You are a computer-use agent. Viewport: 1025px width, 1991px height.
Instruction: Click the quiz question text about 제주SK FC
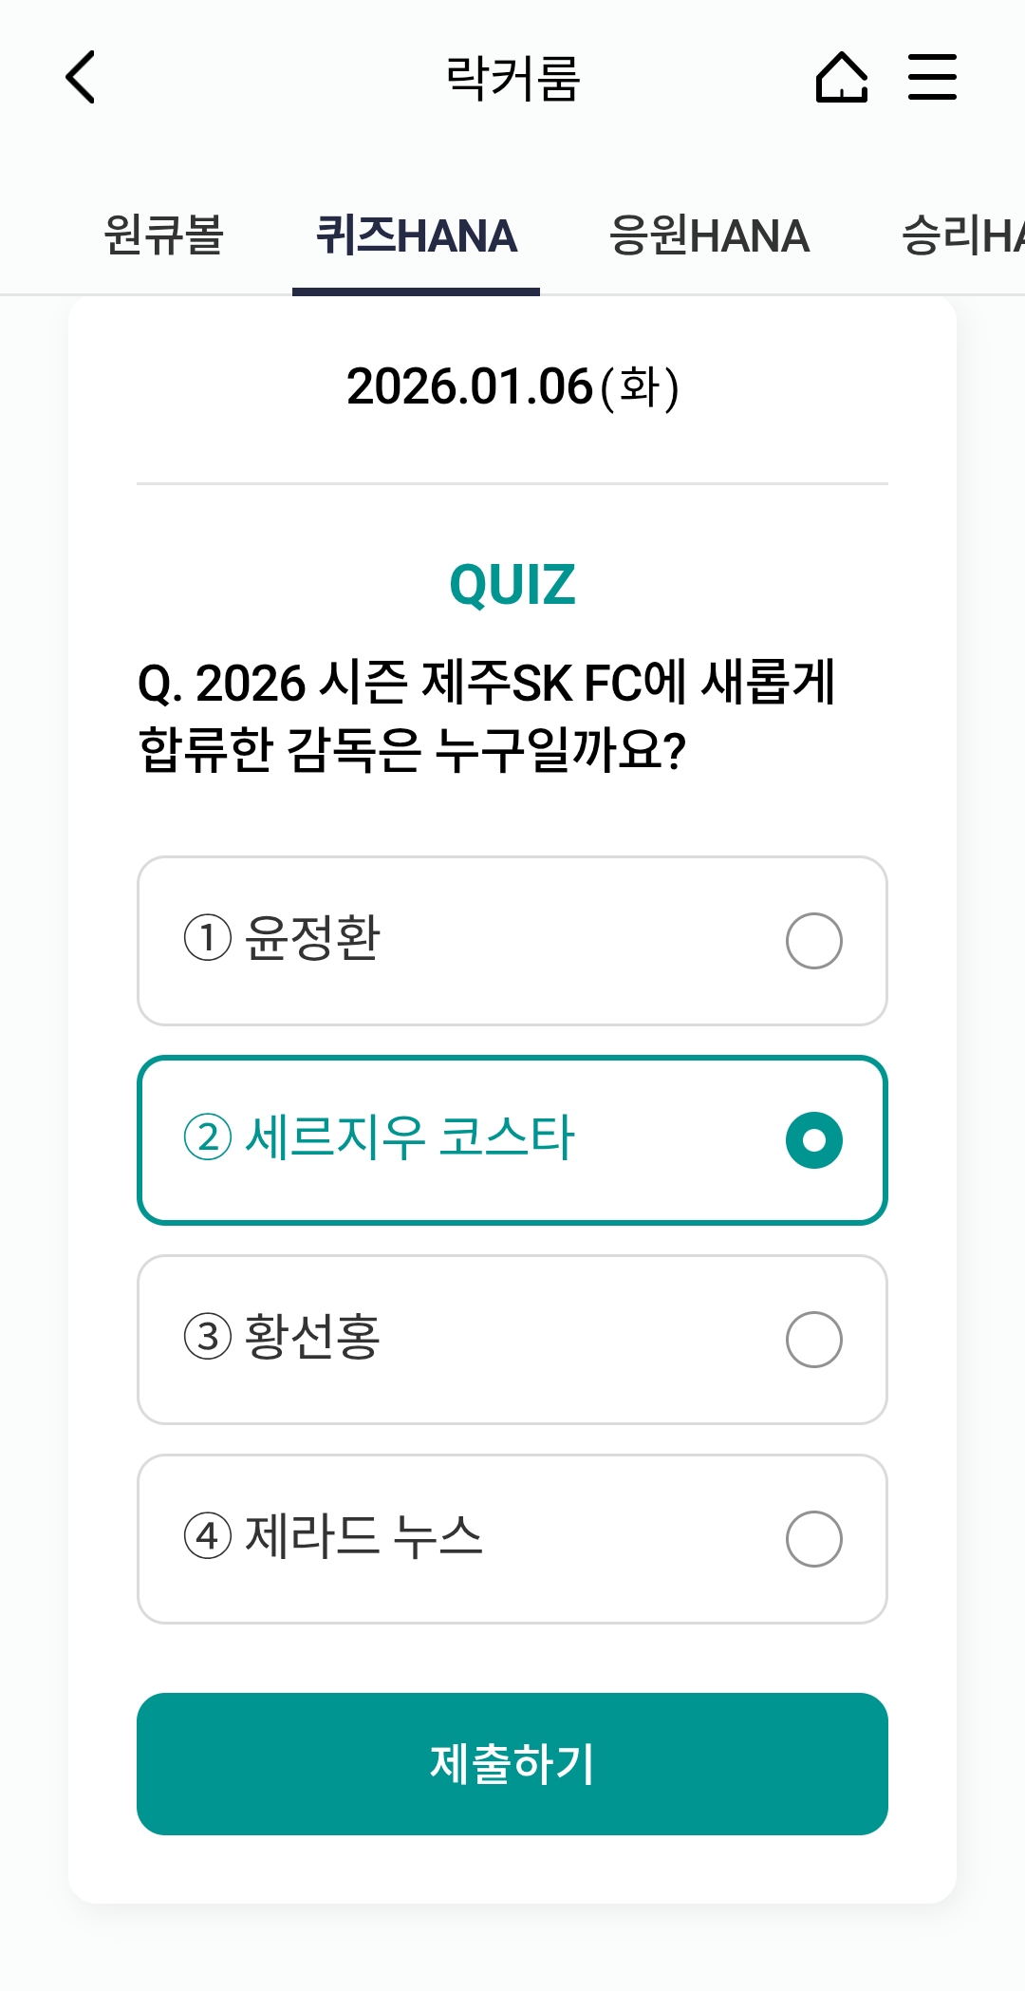486,716
